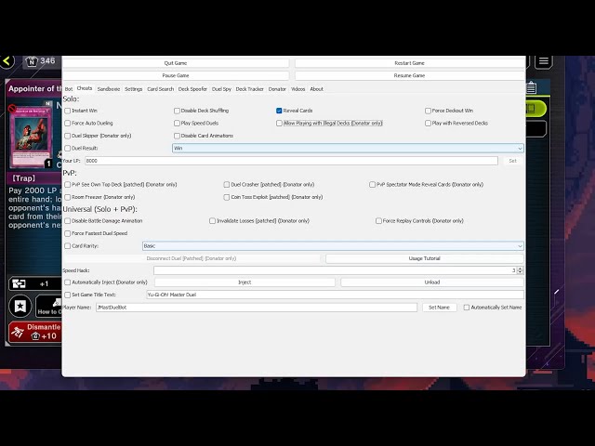Click the N gem currency icon
The height and width of the screenshot is (446, 595).
click(x=32, y=61)
